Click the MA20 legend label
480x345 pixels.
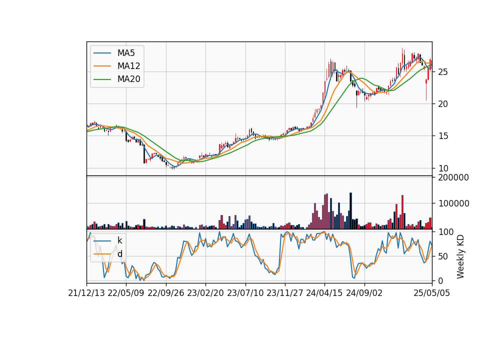pos(128,79)
